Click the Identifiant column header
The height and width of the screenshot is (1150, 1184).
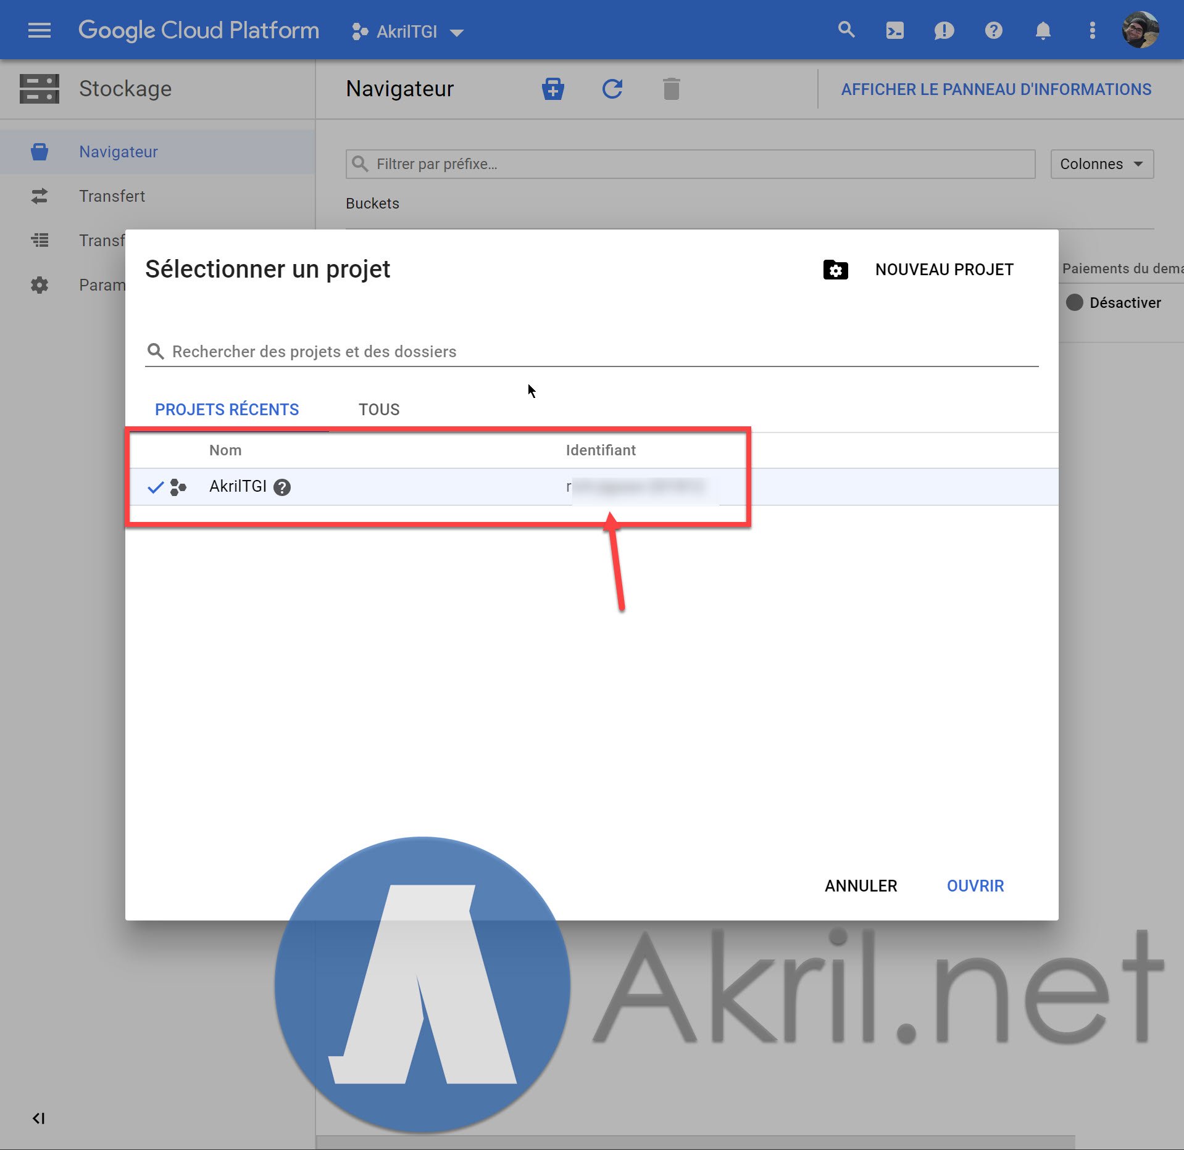601,450
